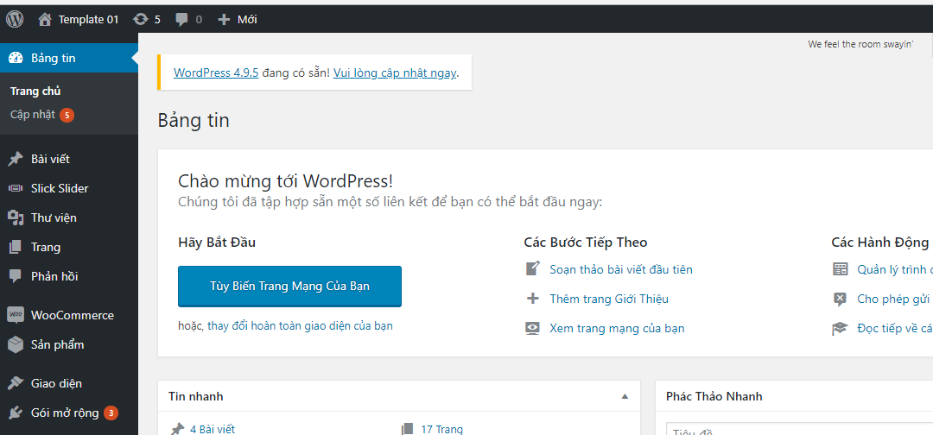Click the Bài viết pushpin icon
Viewport: 933px width, 435px height.
click(16, 160)
